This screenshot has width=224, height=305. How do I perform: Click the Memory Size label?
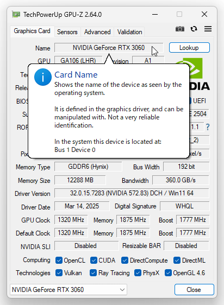tap(34, 181)
